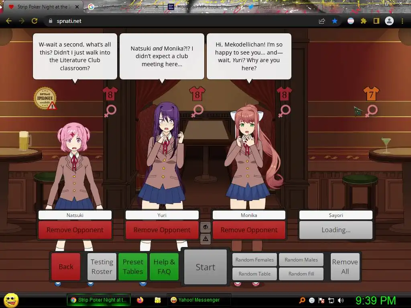Open the yellow folder icon in the taskbar
The image size is (411, 308).
157,300
